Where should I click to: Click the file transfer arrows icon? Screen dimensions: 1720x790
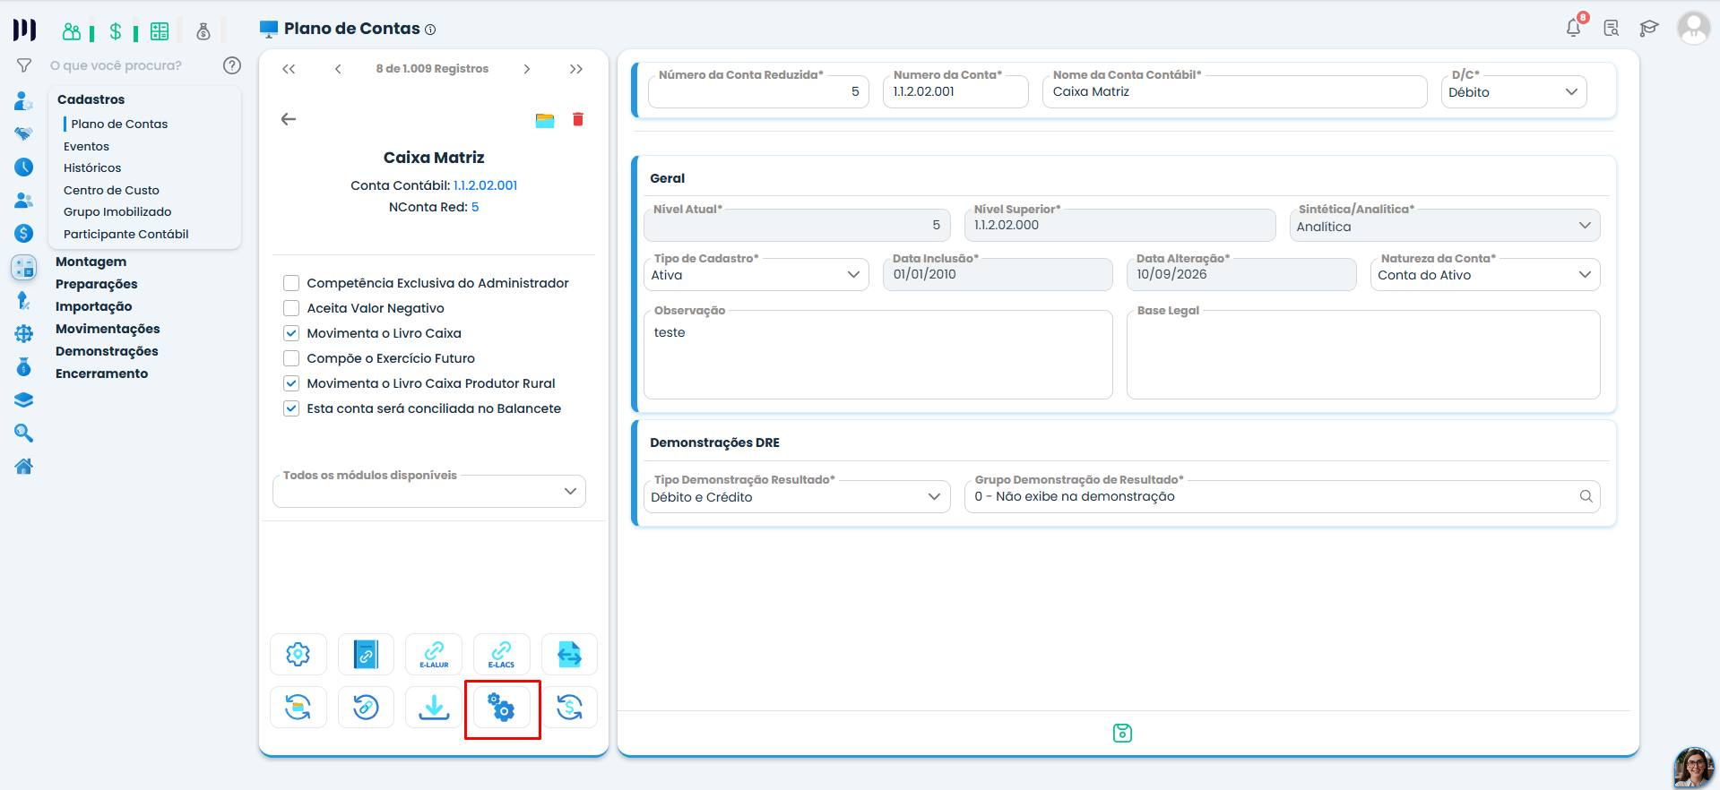point(570,655)
